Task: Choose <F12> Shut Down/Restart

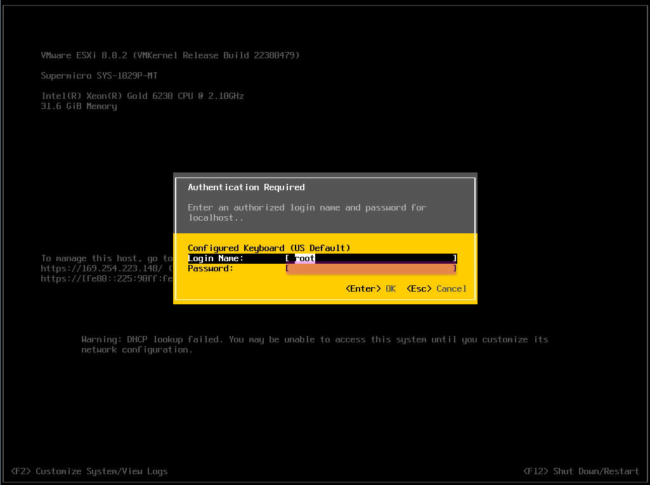Action: (581, 471)
